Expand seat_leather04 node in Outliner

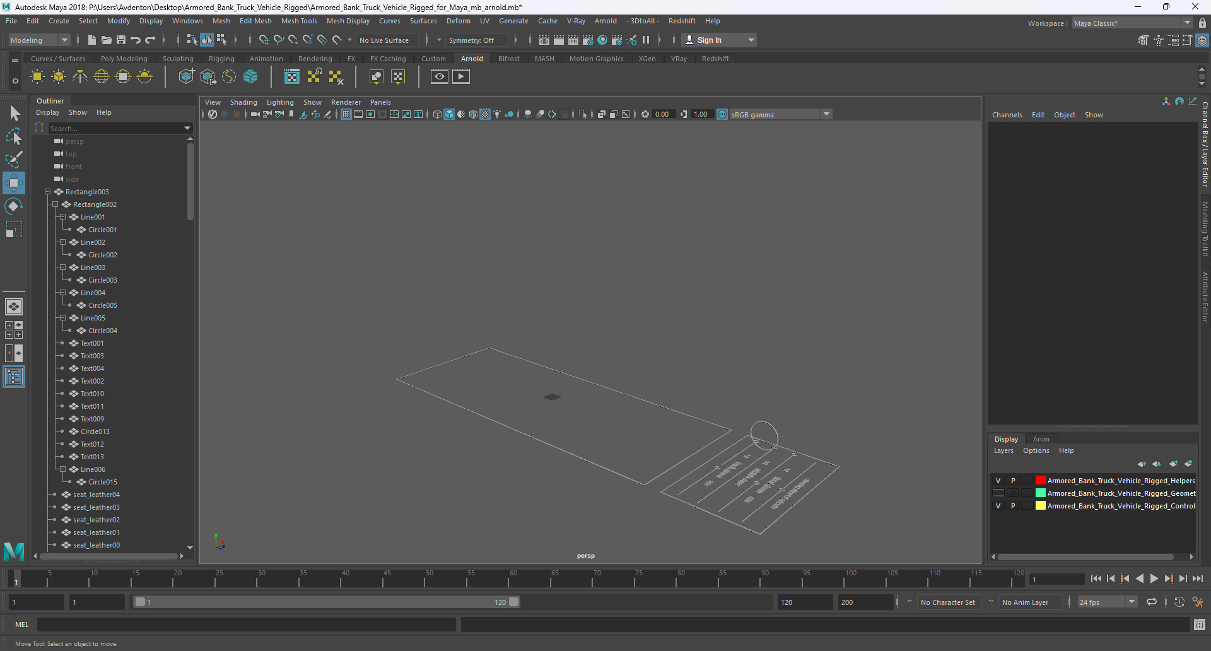(x=55, y=495)
